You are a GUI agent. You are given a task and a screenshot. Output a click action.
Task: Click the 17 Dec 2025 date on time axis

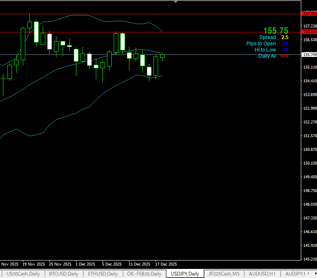pos(166,264)
